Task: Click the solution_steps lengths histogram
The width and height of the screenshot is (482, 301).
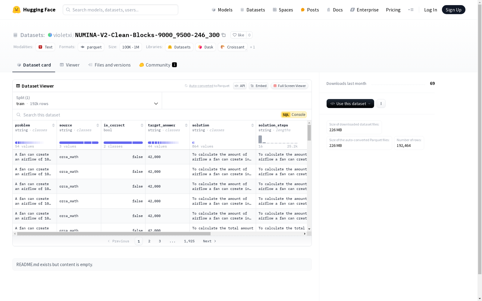Action: [x=278, y=139]
